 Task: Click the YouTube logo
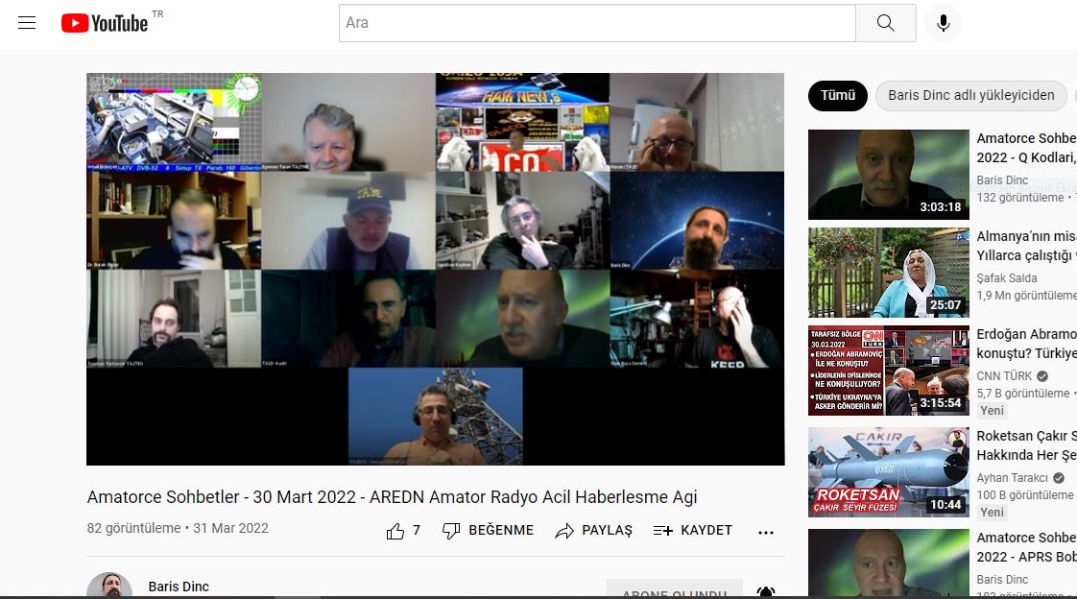point(105,23)
